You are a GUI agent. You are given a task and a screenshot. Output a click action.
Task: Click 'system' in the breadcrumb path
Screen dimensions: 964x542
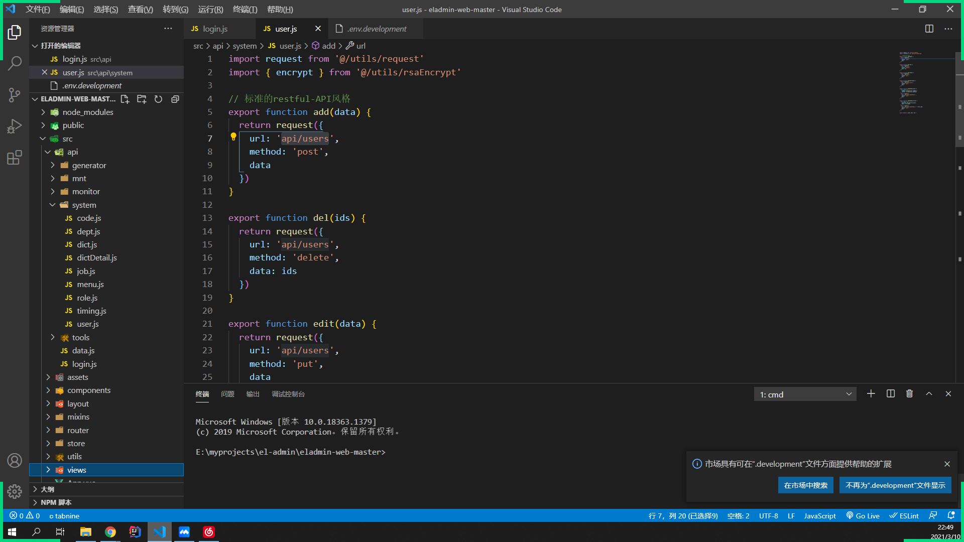245,46
